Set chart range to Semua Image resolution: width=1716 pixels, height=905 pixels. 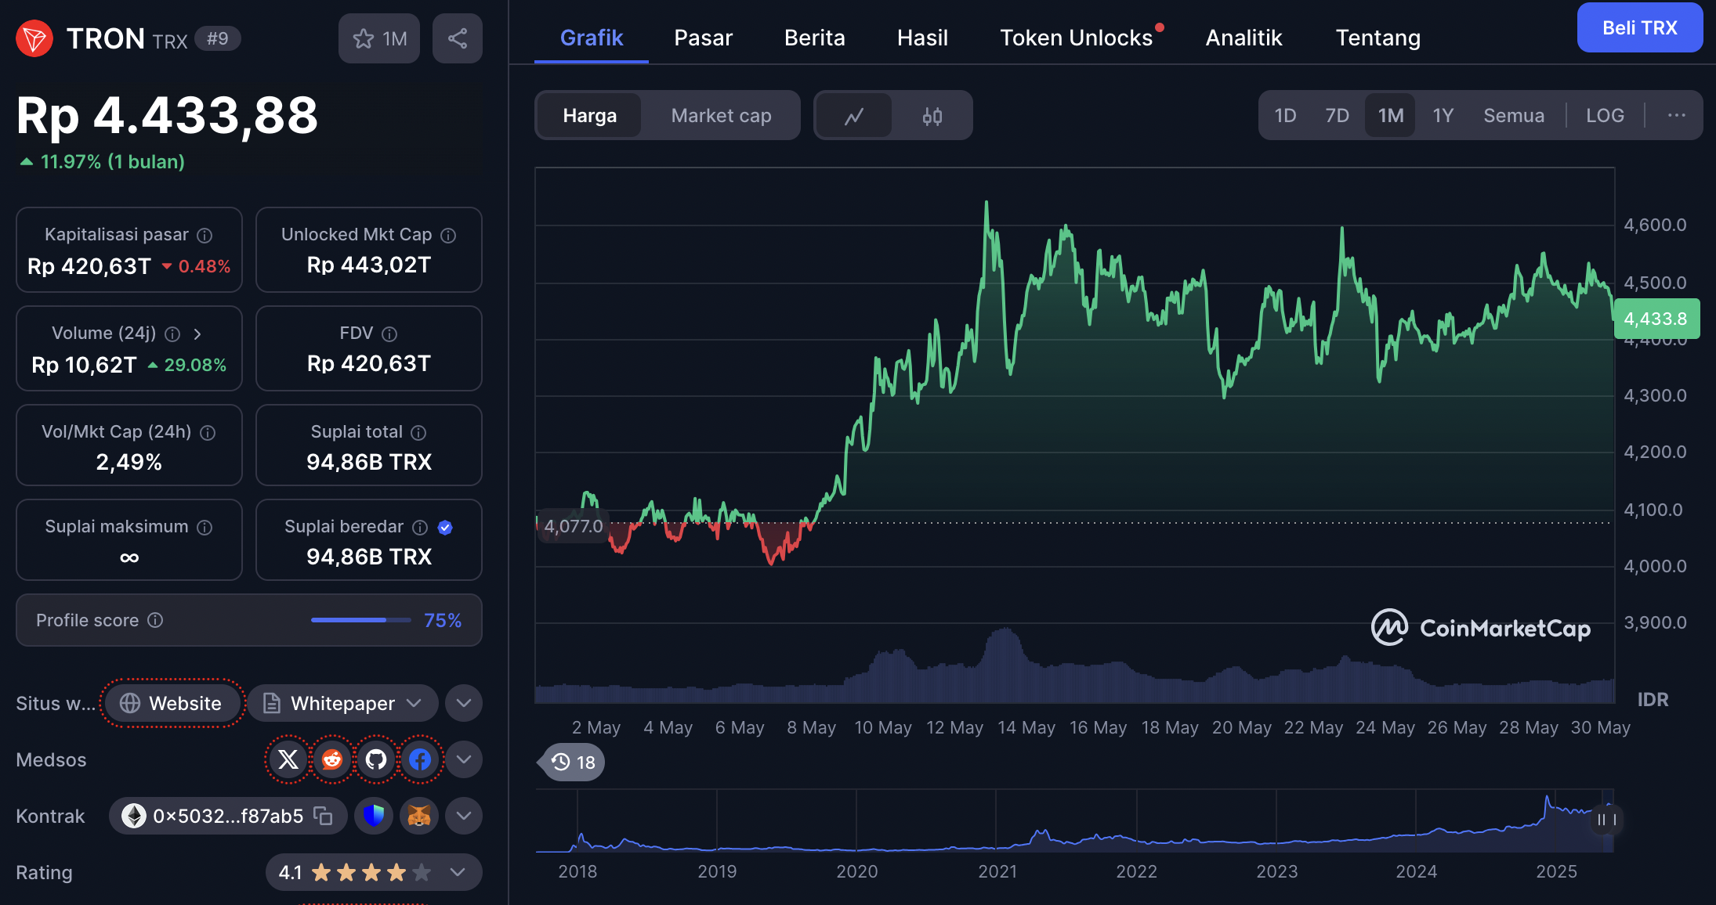(1514, 116)
